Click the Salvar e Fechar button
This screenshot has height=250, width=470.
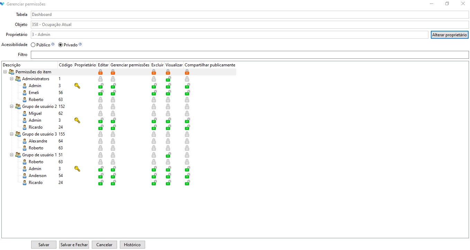[74, 245]
